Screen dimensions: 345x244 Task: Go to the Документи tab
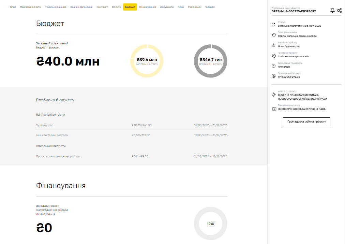point(167,7)
